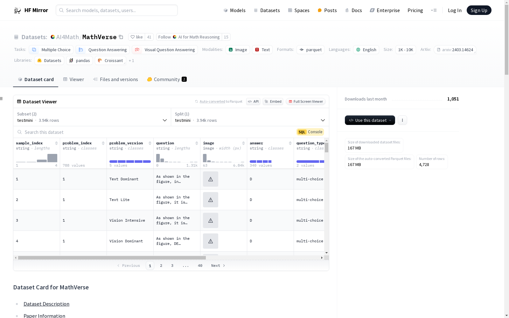Open Docs in the navbar
This screenshot has height=318, width=509.
pyautogui.click(x=353, y=10)
